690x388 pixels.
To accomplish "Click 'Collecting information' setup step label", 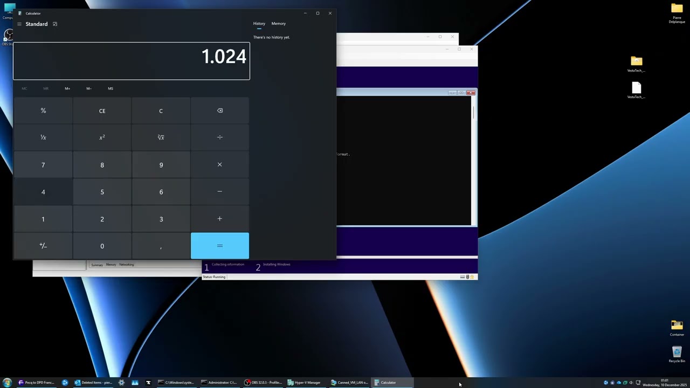I will pyautogui.click(x=228, y=264).
